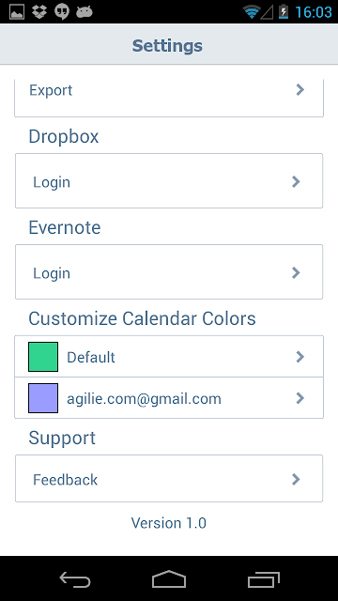Screen dimensions: 338x601
Task: Tap the Hangouts notification icon
Action: pyautogui.click(x=62, y=12)
